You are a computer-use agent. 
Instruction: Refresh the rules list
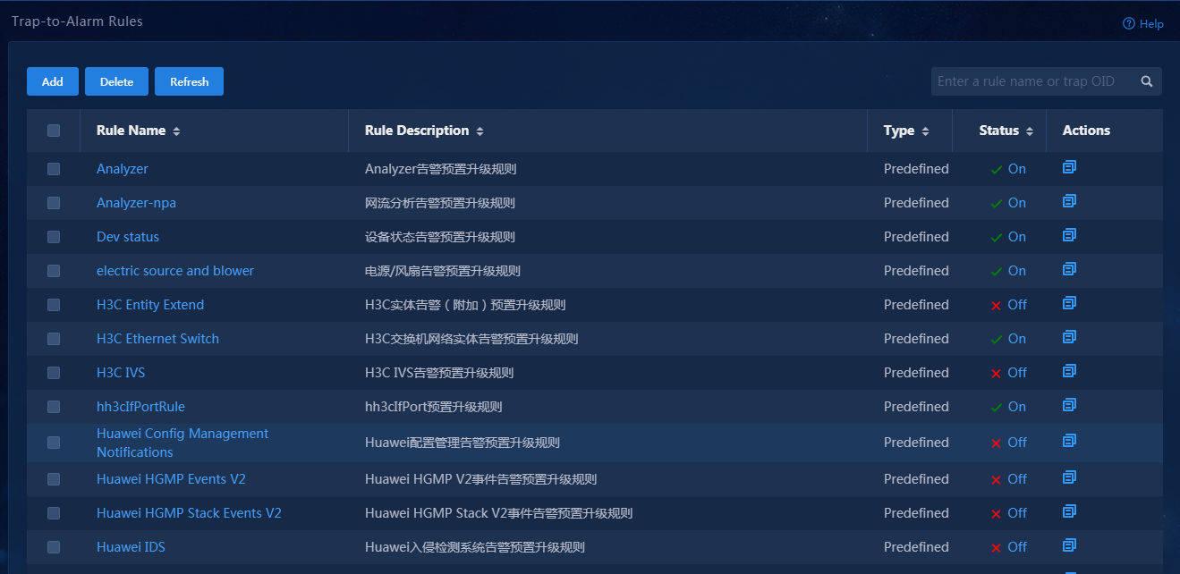point(189,81)
